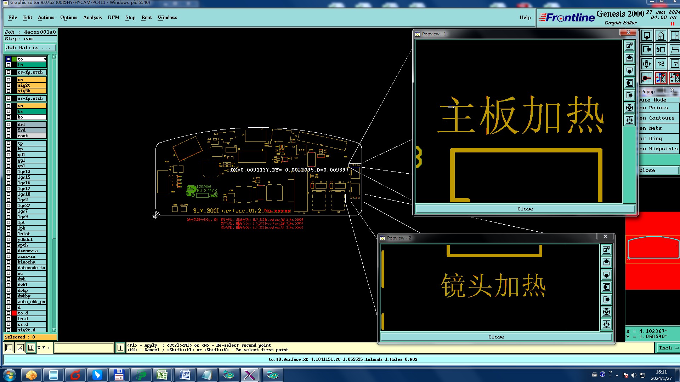This screenshot has height=382, width=680.
Task: Select Between Points measure mode
Action: pyautogui.click(x=659, y=108)
